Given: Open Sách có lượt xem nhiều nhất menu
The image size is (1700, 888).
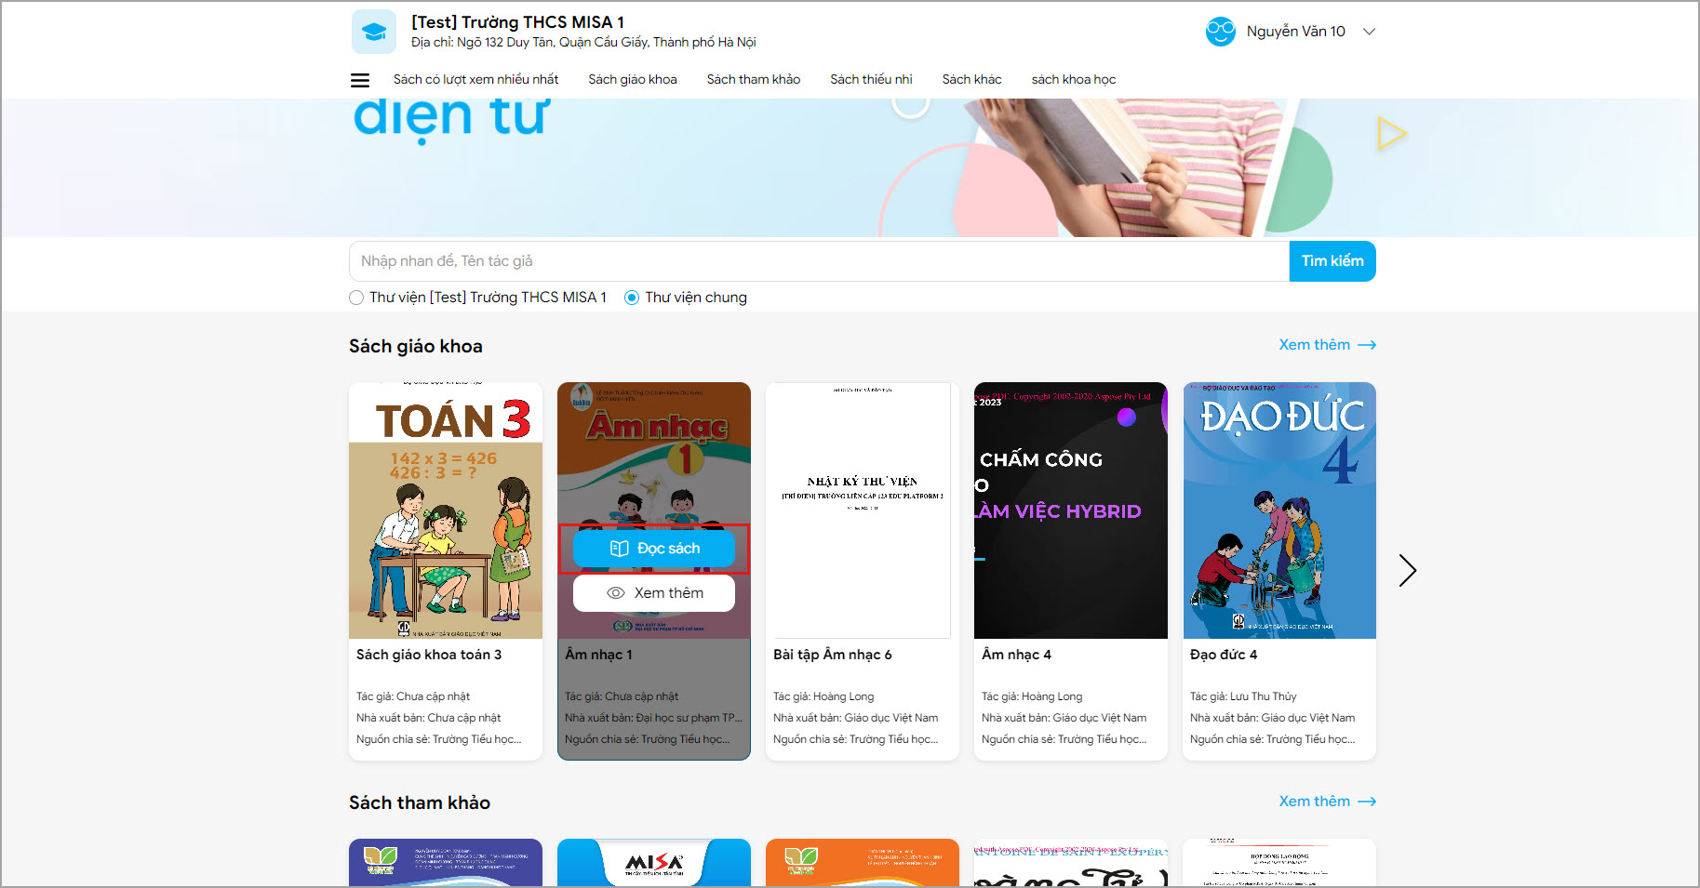Looking at the screenshot, I should (475, 80).
